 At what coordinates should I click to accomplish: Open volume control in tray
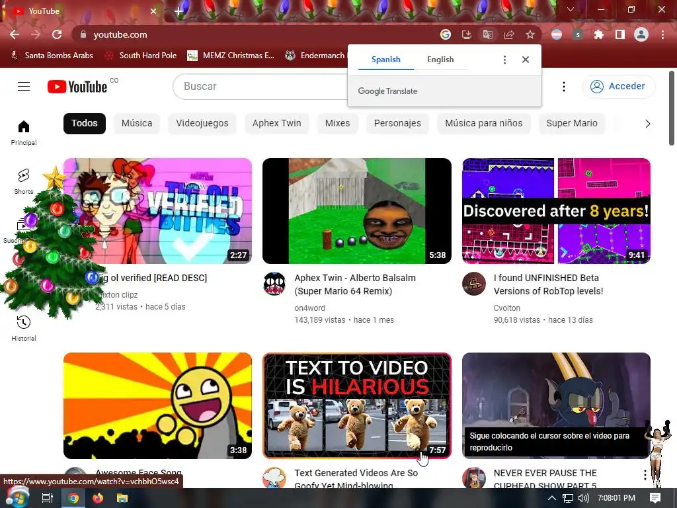tap(583, 498)
